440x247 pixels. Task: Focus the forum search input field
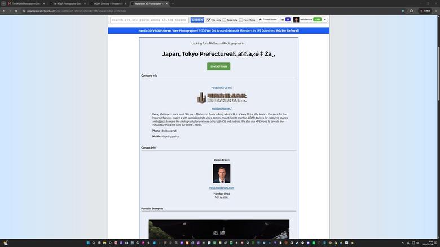(x=149, y=20)
